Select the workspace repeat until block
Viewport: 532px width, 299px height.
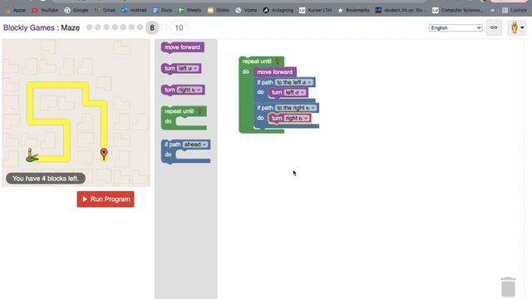pyautogui.click(x=257, y=61)
